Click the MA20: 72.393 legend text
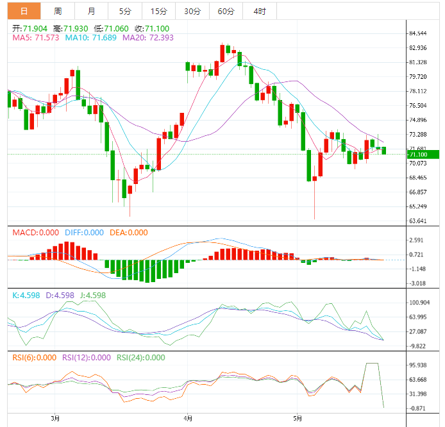Screen dimensions: 445x427 click(x=148, y=38)
